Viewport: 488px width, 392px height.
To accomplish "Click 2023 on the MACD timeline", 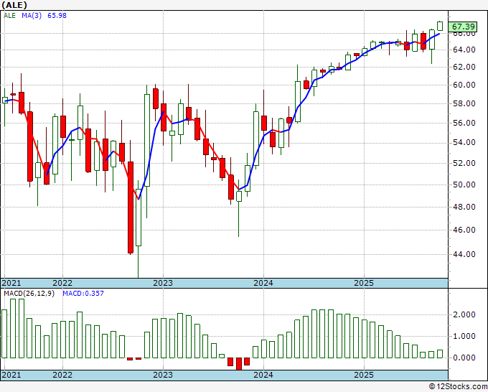I will coord(163,375).
